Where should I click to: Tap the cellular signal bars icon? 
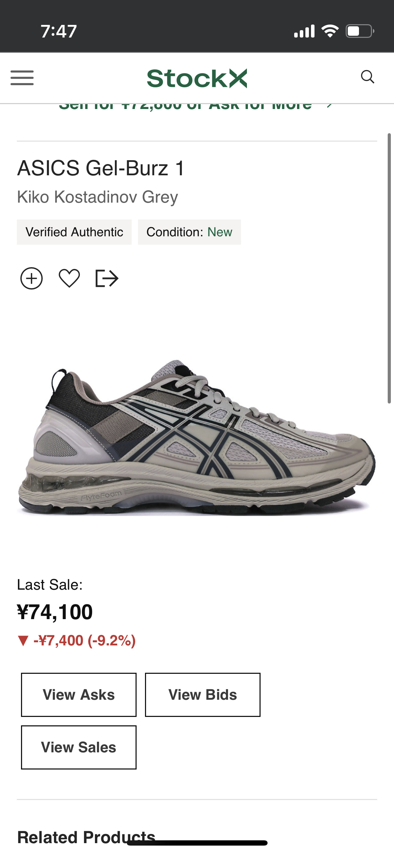click(x=304, y=31)
